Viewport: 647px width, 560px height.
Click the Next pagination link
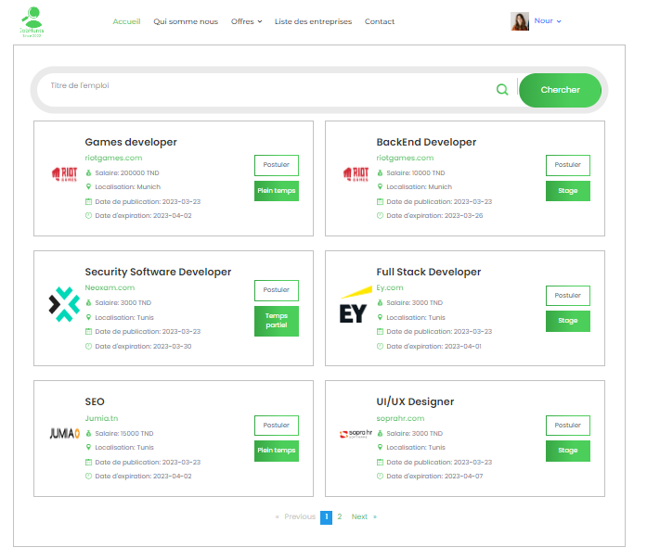(360, 516)
